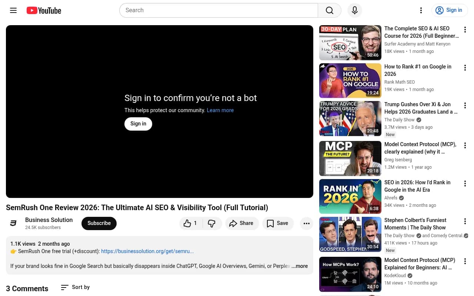Open the Trump Gushes Over Xi thumbnail

[350, 118]
